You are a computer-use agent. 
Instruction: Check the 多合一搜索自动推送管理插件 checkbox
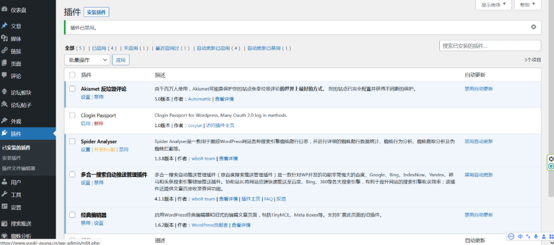[73, 175]
